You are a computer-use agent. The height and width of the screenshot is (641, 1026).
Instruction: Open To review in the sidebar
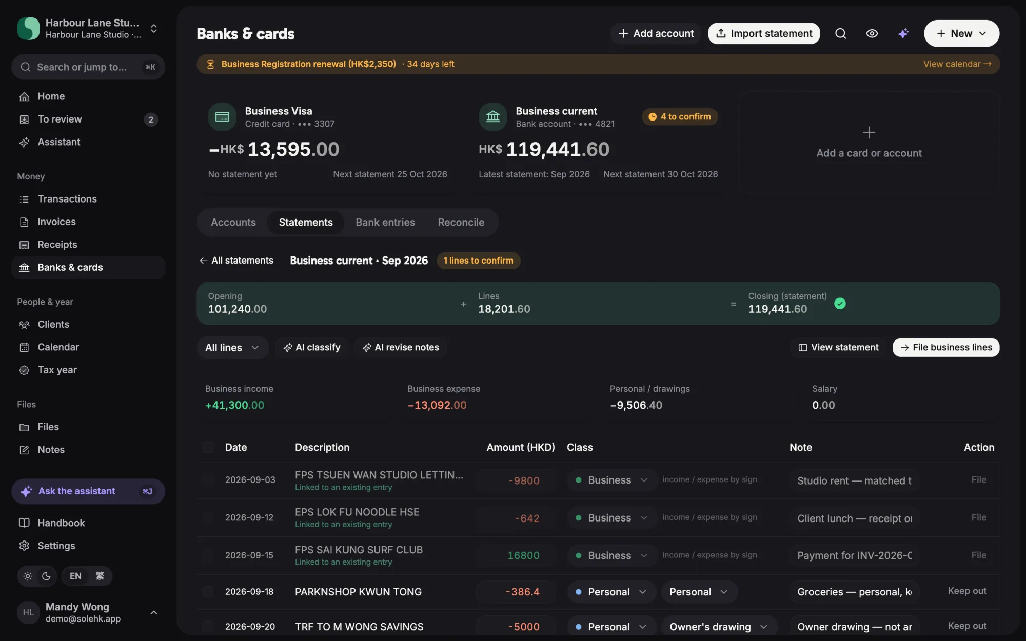[88, 119]
